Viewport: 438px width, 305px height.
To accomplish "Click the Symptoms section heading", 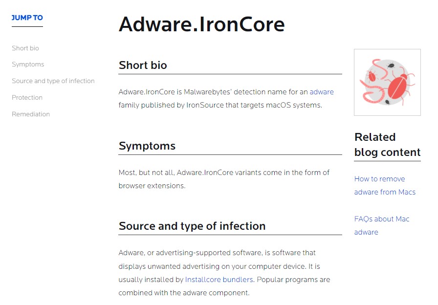I will (147, 146).
